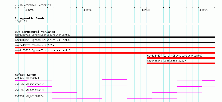Select the Cytogenetic Bands track title
Image resolution: width=222 pixels, height=102 pixels.
click(30, 18)
